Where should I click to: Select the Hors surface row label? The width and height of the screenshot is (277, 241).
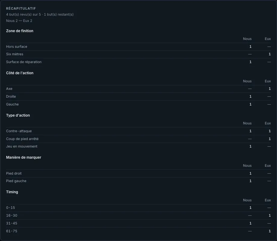tap(17, 47)
